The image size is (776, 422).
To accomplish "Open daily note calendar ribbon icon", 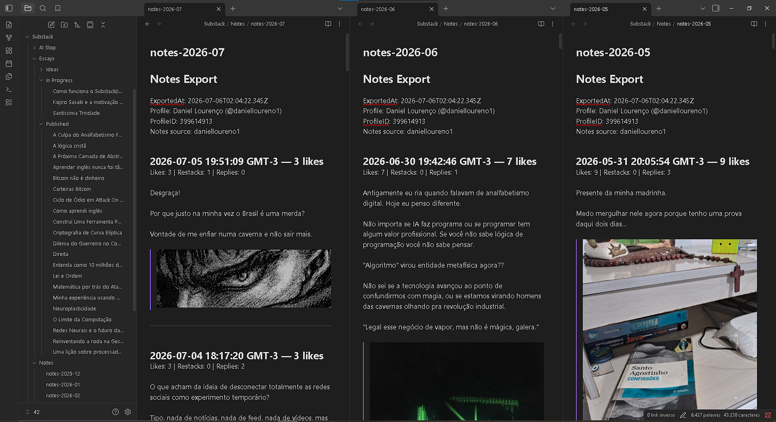I will pos(9,63).
